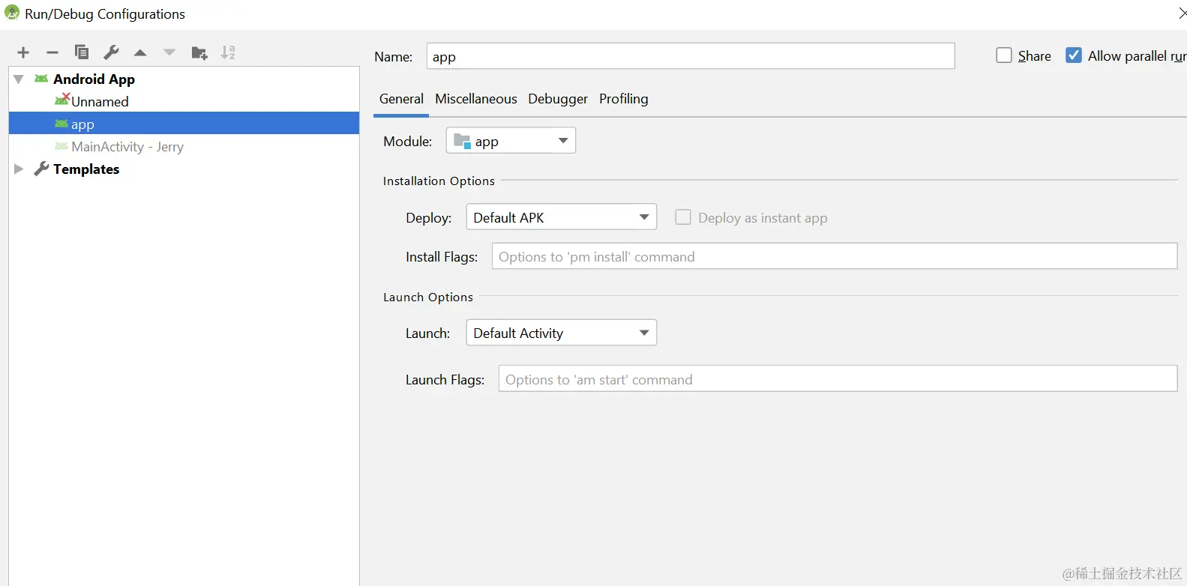Select the Templates tree item label
This screenshot has height=586, width=1187.
[86, 169]
